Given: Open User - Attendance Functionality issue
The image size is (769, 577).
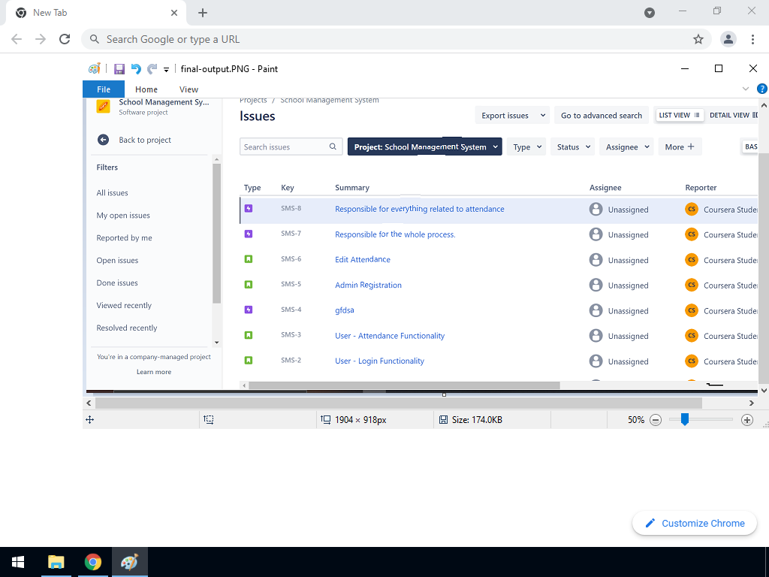Looking at the screenshot, I should [390, 336].
